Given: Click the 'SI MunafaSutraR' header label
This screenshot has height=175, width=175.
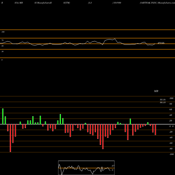Looking at the screenshot, I should (x=43, y=3).
